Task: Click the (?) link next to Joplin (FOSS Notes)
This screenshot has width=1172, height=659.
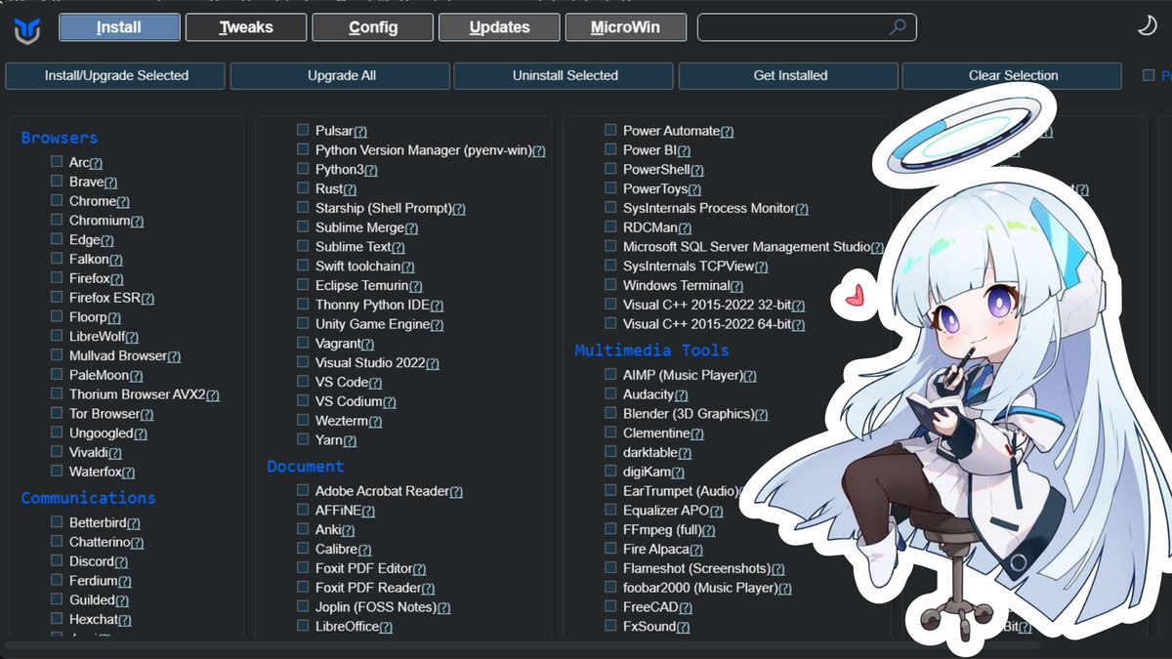Action: (x=443, y=607)
